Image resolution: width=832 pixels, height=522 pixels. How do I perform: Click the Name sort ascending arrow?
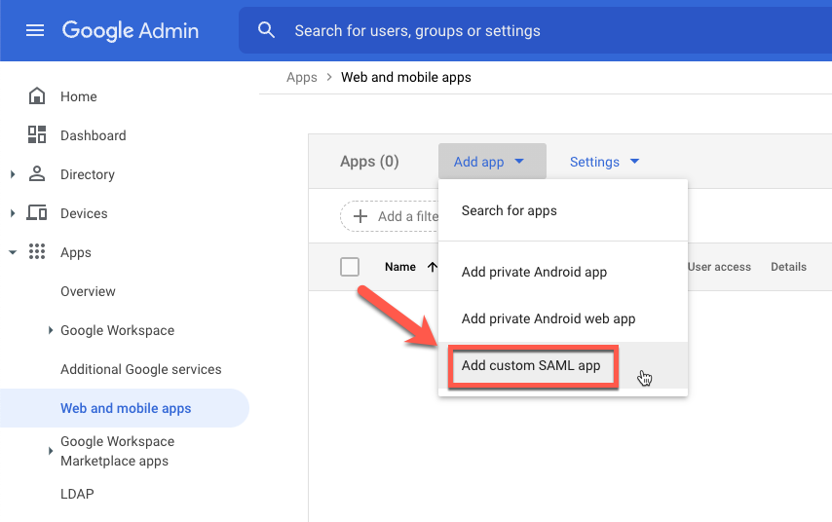433,267
